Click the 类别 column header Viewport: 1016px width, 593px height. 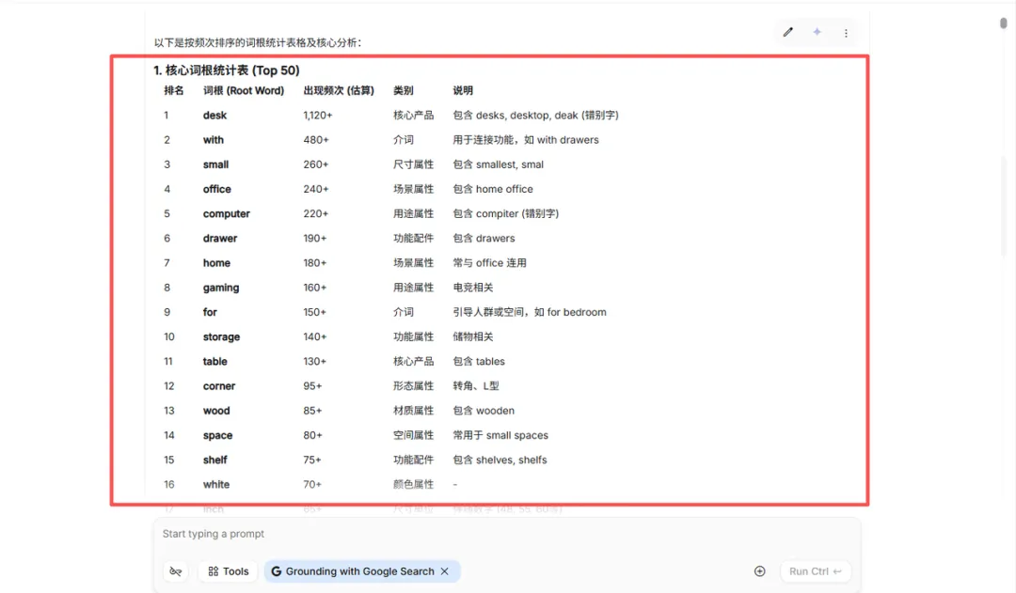(405, 90)
